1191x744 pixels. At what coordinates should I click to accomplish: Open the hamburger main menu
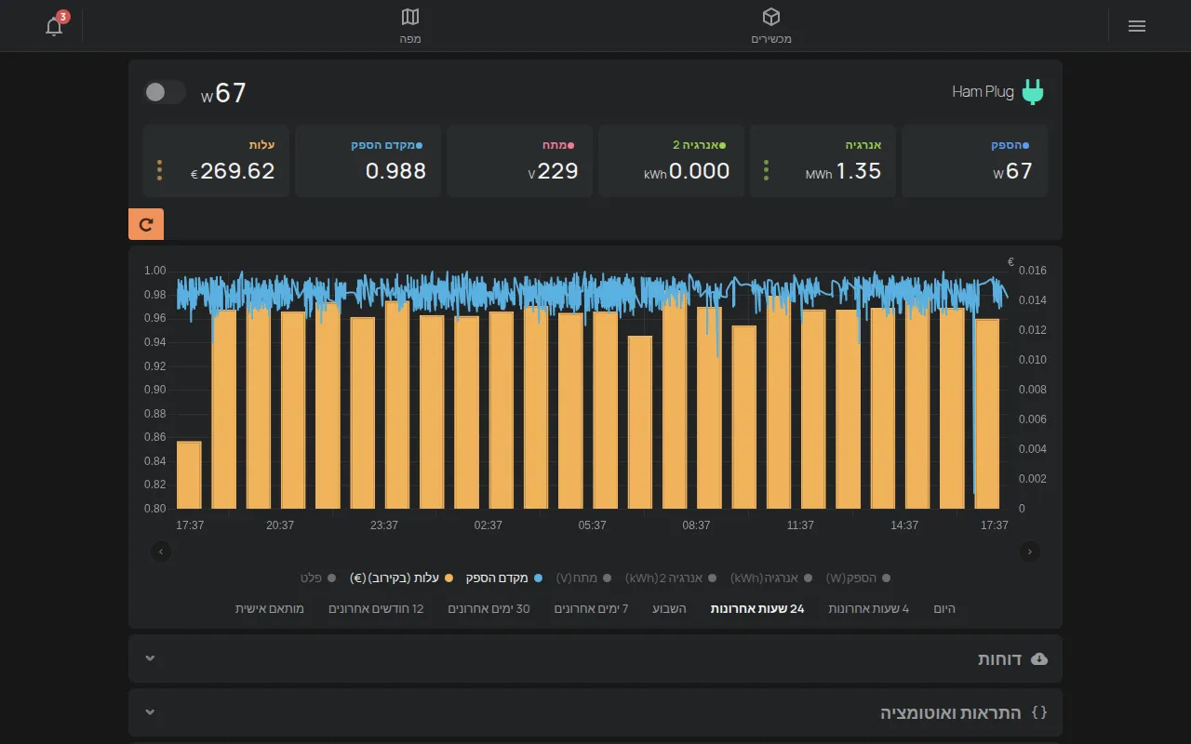pyautogui.click(x=1136, y=26)
